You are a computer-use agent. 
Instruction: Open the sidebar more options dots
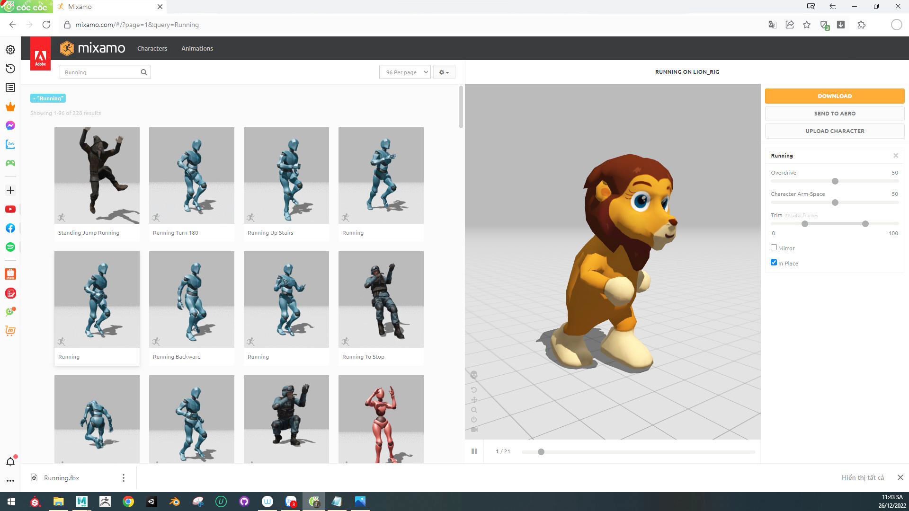pyautogui.click(x=10, y=481)
